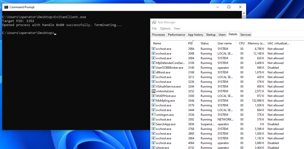The image size is (304, 149).
Task: Select the MsMpEng.exe process icon
Action: (153, 101)
